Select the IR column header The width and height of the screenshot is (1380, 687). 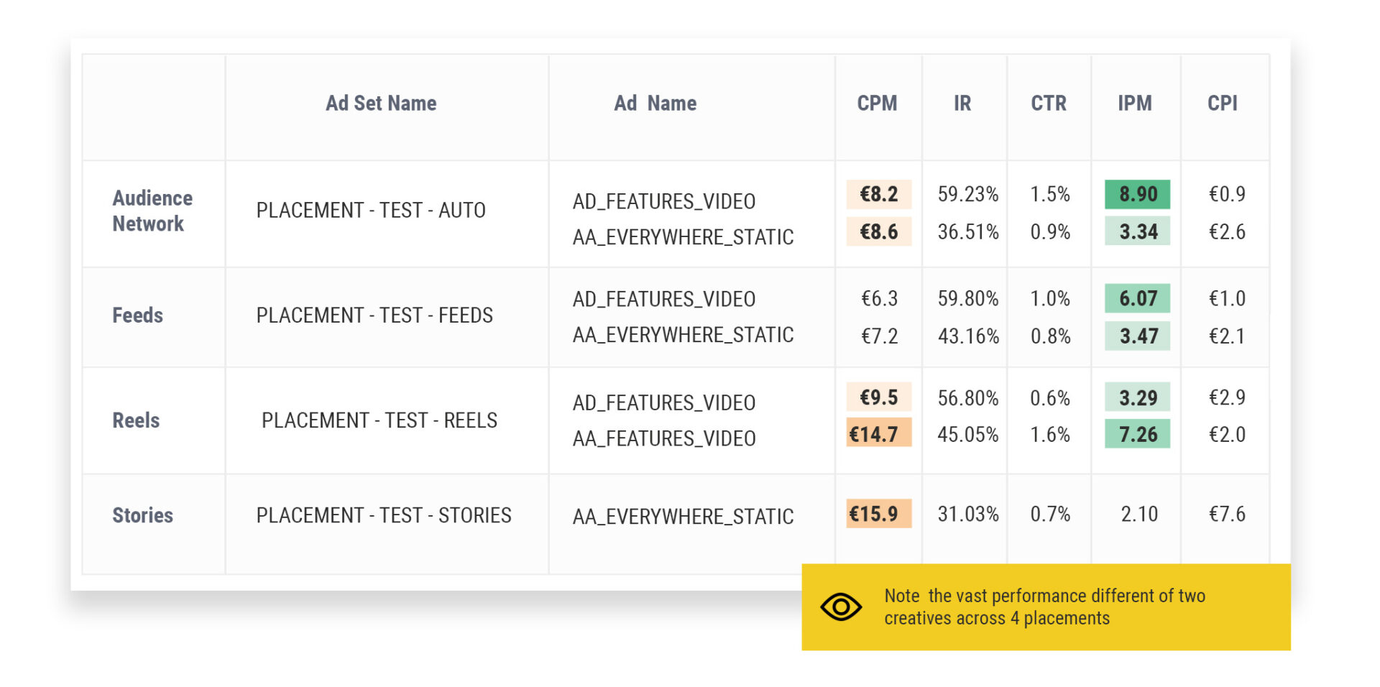coord(963,103)
